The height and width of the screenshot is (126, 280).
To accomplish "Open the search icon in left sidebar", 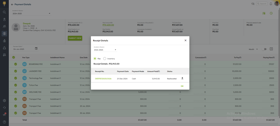I will (4, 12).
